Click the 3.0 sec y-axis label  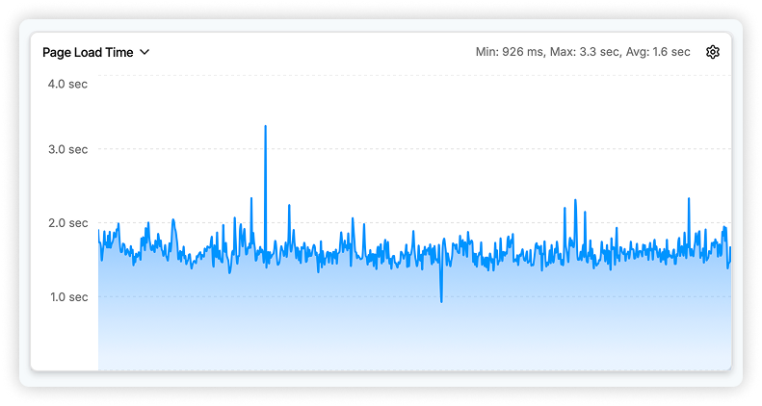pyautogui.click(x=67, y=149)
